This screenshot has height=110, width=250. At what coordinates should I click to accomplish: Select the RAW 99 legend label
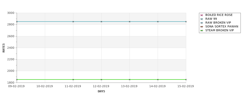211,19
